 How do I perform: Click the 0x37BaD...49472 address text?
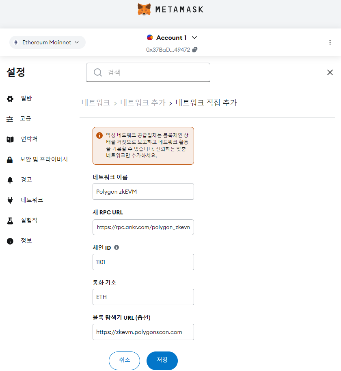[x=168, y=50]
